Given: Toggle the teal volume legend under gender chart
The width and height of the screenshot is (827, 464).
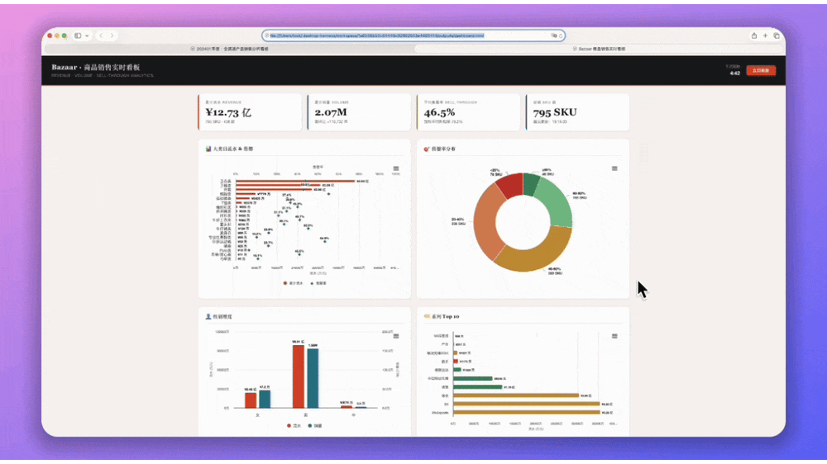Looking at the screenshot, I should 315,425.
